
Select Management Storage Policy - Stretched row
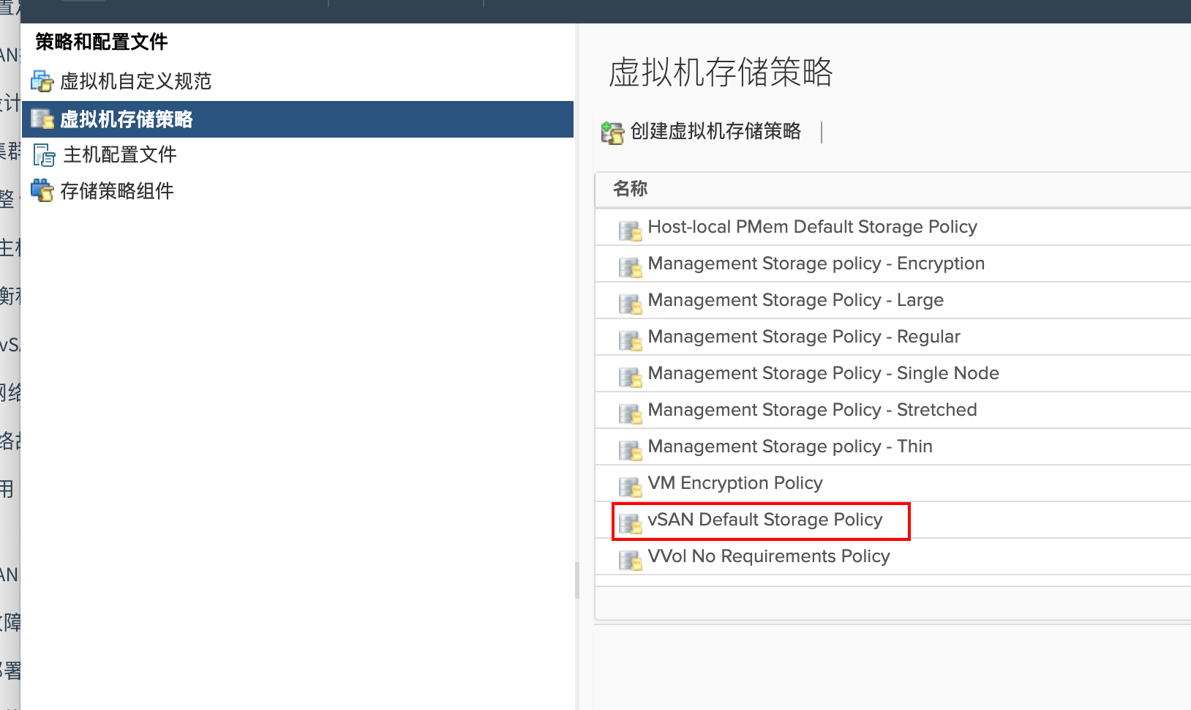click(893, 410)
